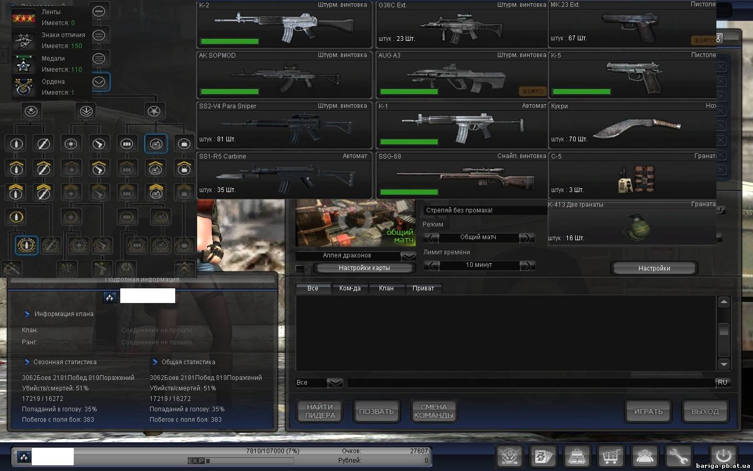The image size is (753, 471).
Task: Select the SSG-69 sniper rifle card
Action: [462, 176]
